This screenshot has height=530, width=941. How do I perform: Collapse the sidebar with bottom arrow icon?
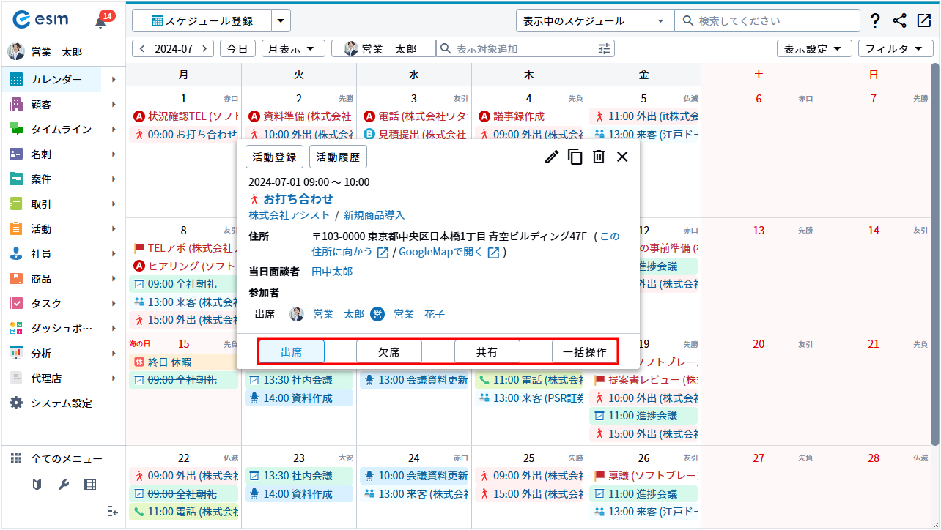112,510
